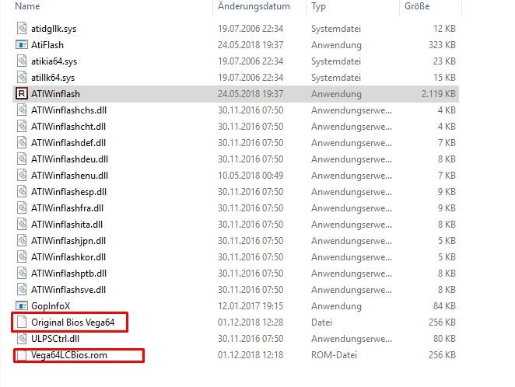This screenshot has height=387, width=515.
Task: Click the ATIWinflash red R icon
Action: (x=22, y=94)
